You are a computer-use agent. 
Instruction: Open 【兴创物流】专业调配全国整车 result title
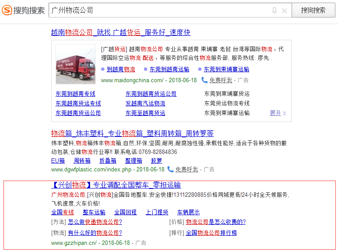(x=116, y=185)
